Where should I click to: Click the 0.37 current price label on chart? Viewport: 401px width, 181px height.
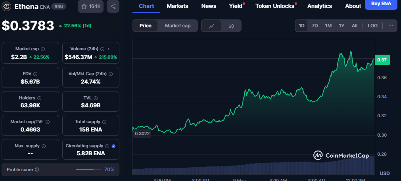382,60
